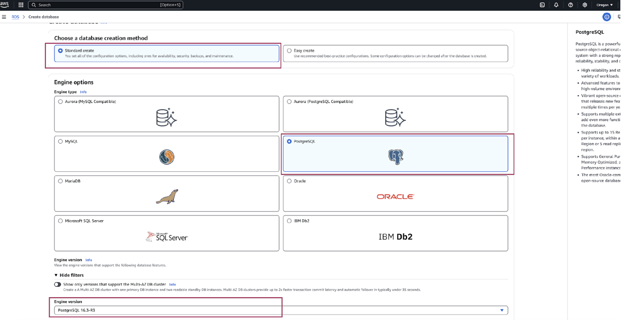Select IBM Db2 radio button
The height and width of the screenshot is (322, 621).
click(289, 221)
